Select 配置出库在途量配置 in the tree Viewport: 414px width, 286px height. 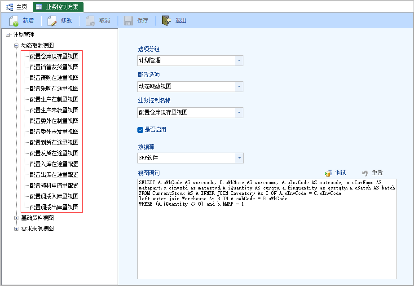coord(54,175)
